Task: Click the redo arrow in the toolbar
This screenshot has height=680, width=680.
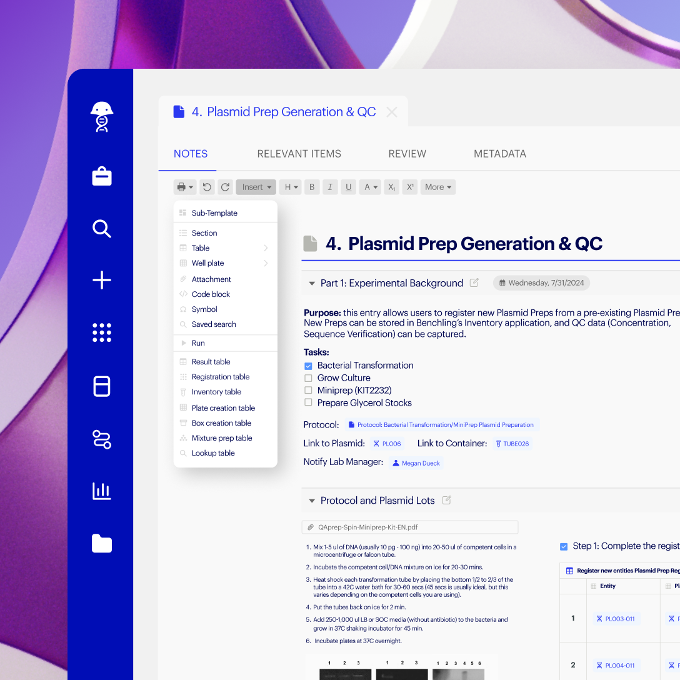Action: [x=225, y=187]
